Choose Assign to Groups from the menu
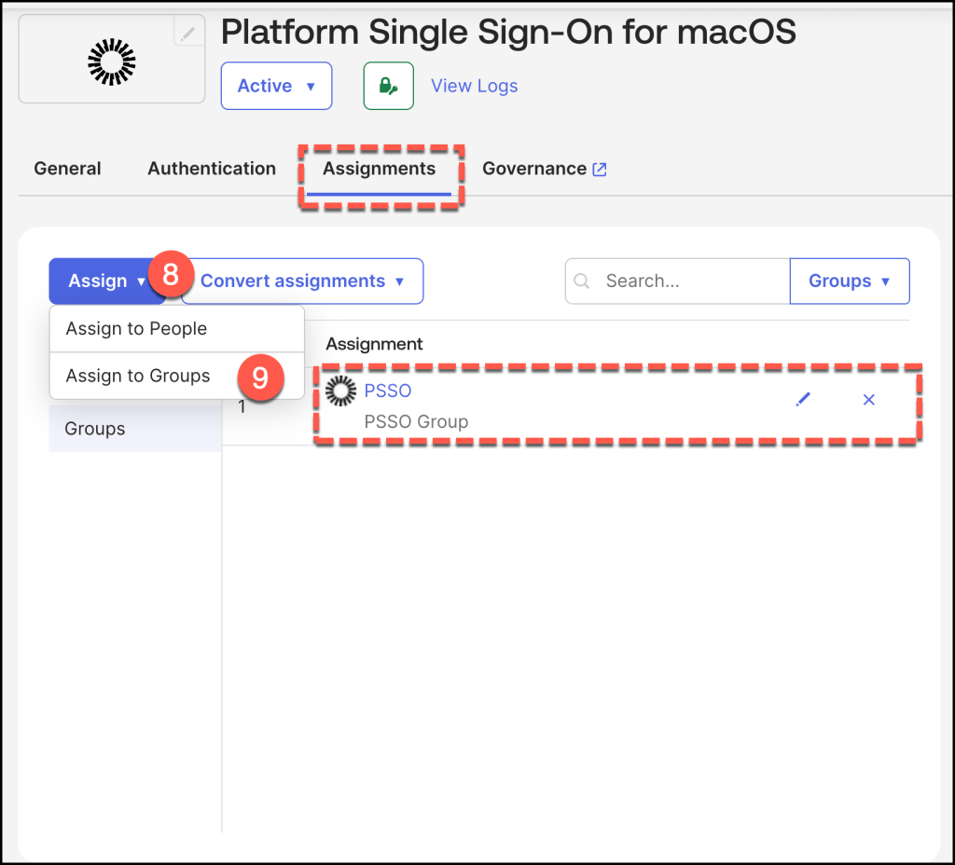955x865 pixels. tap(138, 376)
